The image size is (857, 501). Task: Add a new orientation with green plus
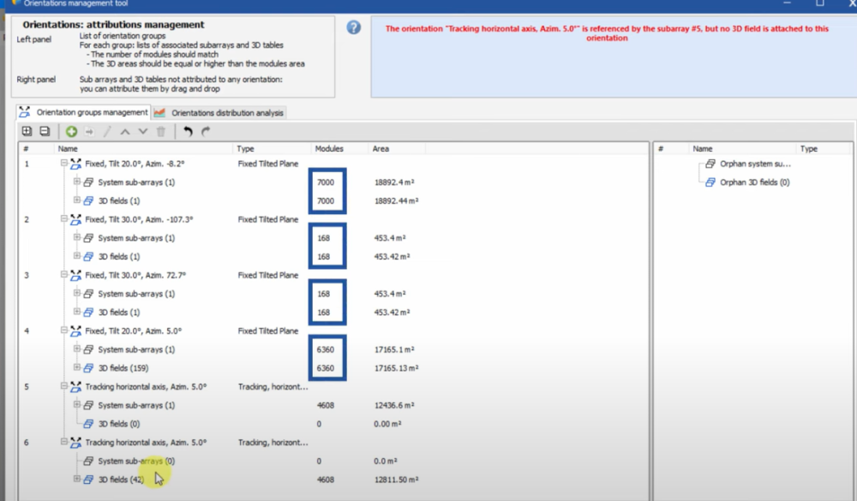tap(71, 131)
